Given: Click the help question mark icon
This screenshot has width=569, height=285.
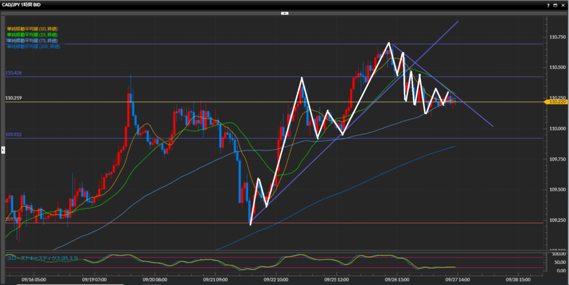Looking at the screenshot, I should pos(548,4).
